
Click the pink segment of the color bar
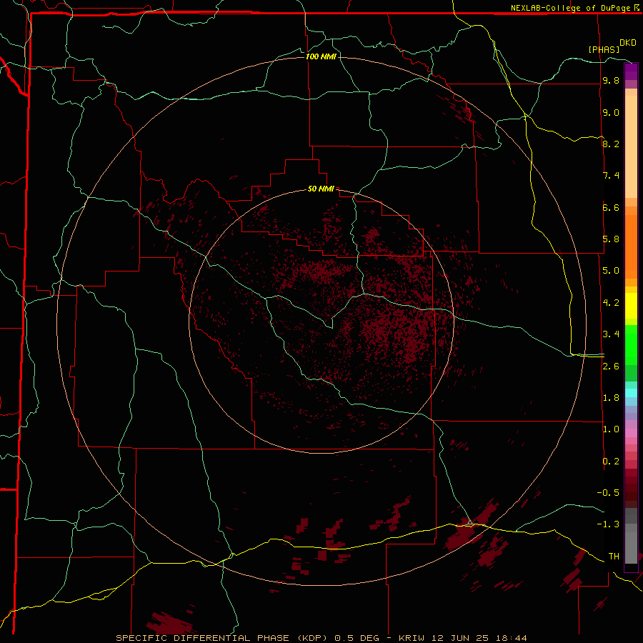pos(631,433)
